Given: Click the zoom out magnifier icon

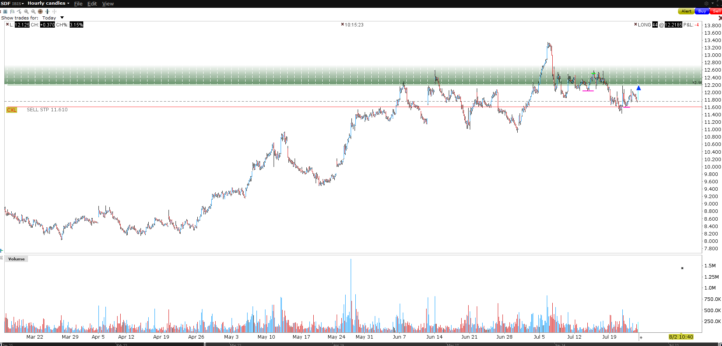Looking at the screenshot, I should click(x=33, y=11).
